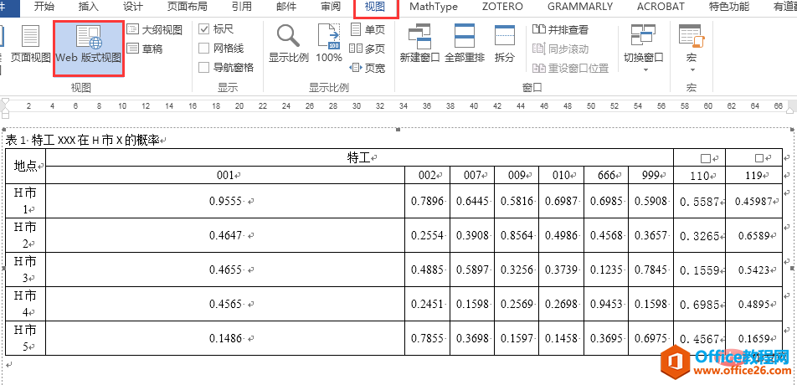Open the 插入 Insert tab
Image resolution: width=797 pixels, height=385 pixels.
(x=89, y=7)
